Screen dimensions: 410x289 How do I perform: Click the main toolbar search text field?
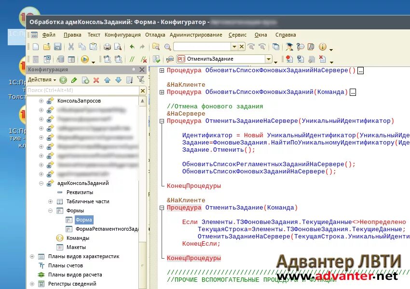tap(202, 47)
